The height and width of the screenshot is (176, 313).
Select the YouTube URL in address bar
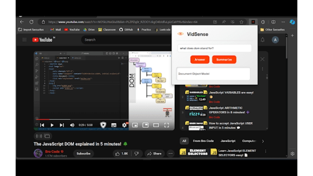[123, 22]
